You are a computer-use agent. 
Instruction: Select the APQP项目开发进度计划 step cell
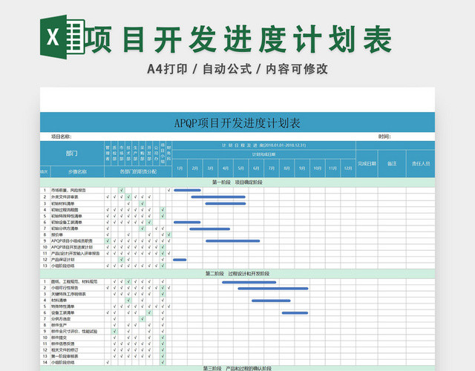click(77, 247)
